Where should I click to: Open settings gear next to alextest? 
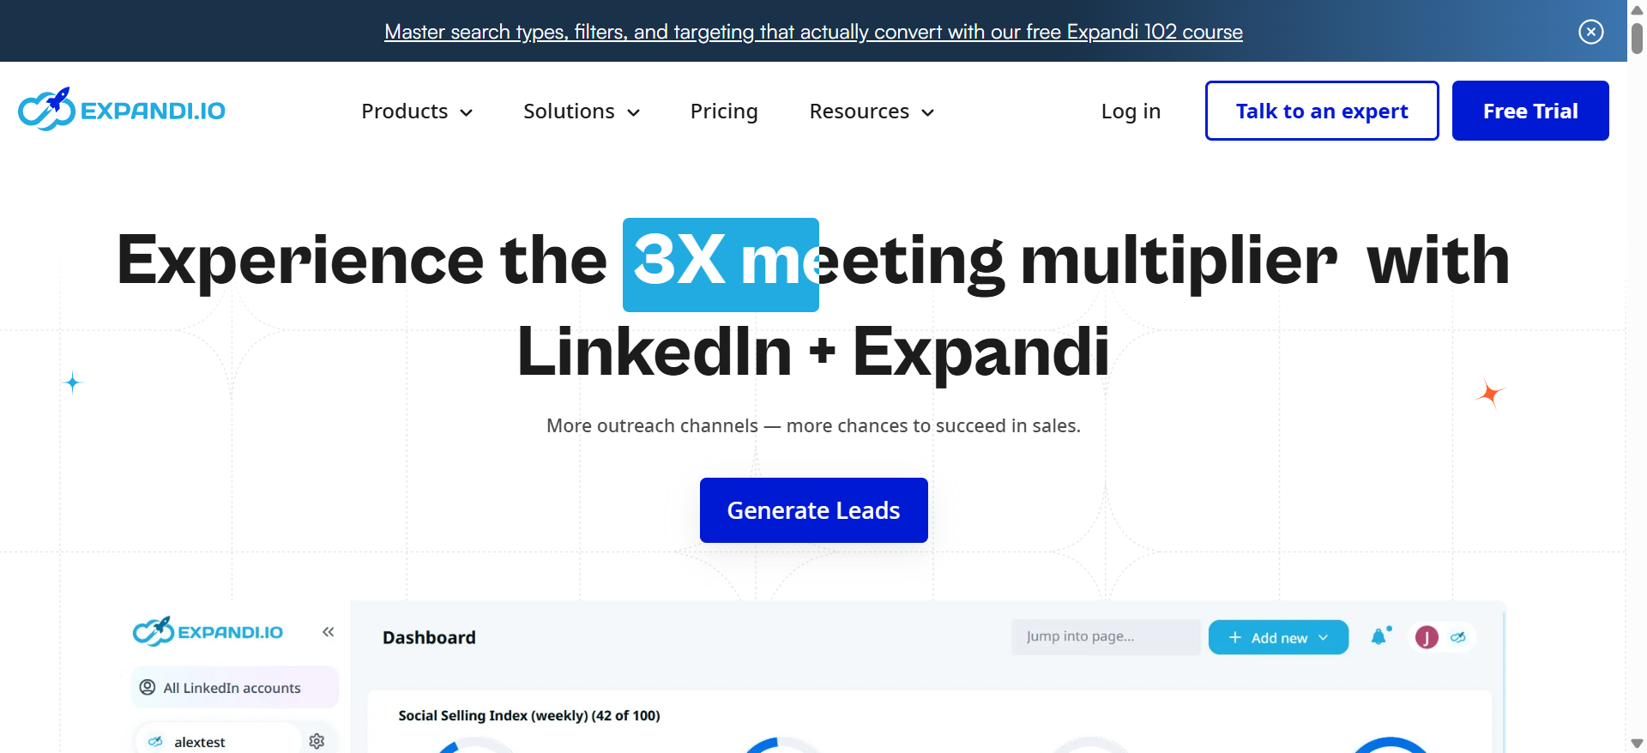coord(317,741)
